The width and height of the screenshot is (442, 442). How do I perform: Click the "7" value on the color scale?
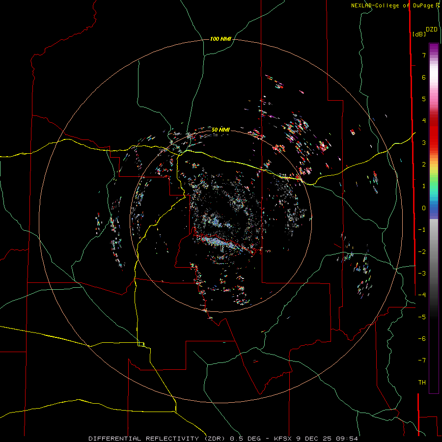(424, 55)
